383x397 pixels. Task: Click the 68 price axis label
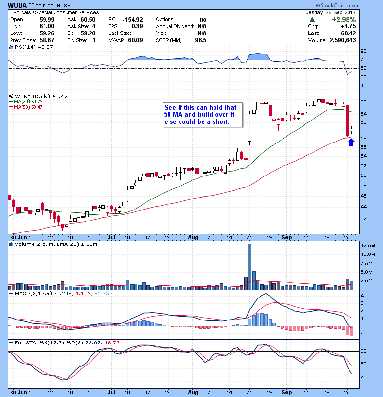coord(363,99)
